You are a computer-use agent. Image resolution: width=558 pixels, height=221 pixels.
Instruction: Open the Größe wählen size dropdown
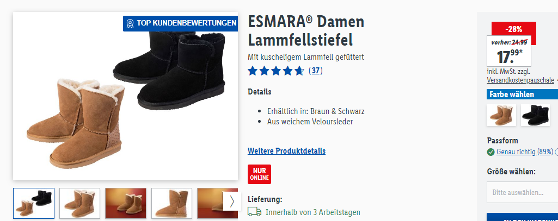tap(523, 193)
